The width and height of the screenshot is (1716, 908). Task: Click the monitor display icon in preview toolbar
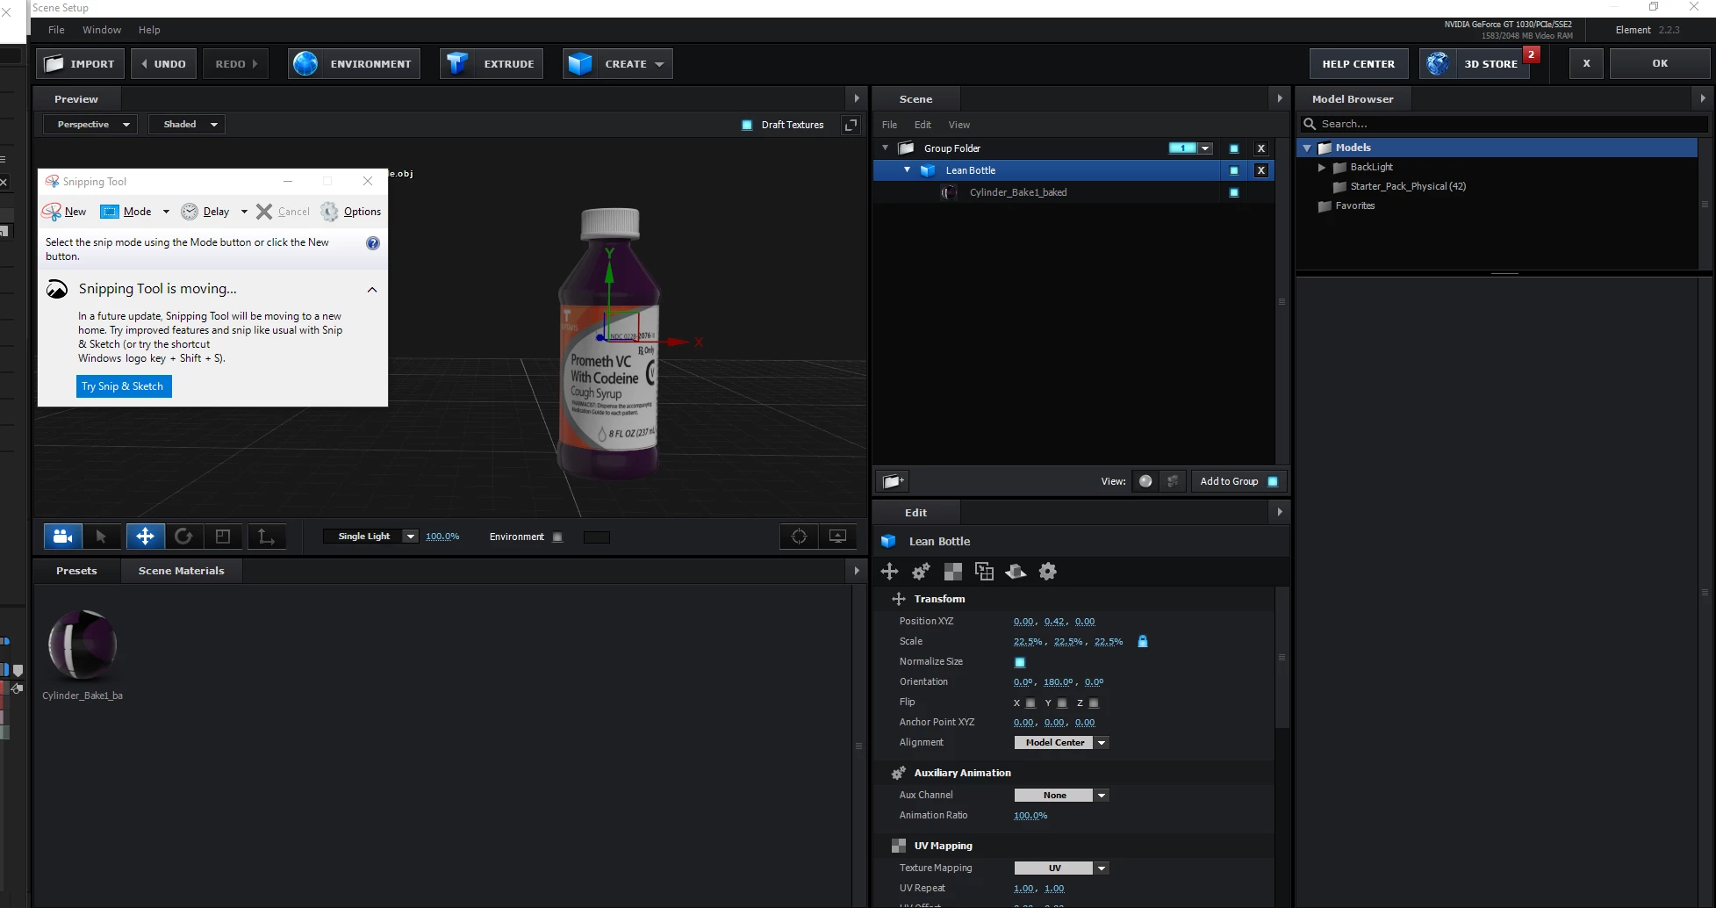(x=837, y=536)
